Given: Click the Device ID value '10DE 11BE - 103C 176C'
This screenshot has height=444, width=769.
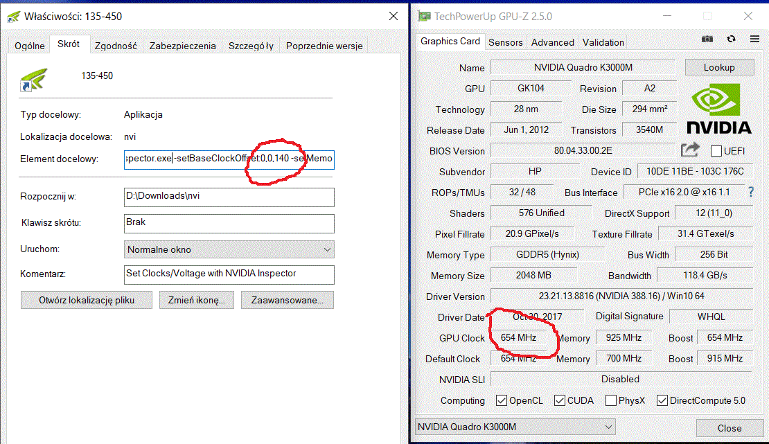Looking at the screenshot, I should [x=695, y=171].
